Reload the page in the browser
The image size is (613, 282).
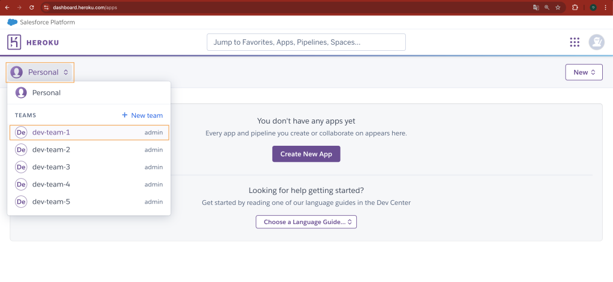tap(33, 8)
